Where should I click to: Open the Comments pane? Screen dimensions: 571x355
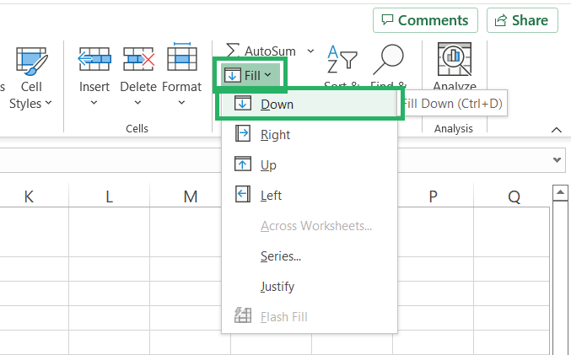point(425,20)
